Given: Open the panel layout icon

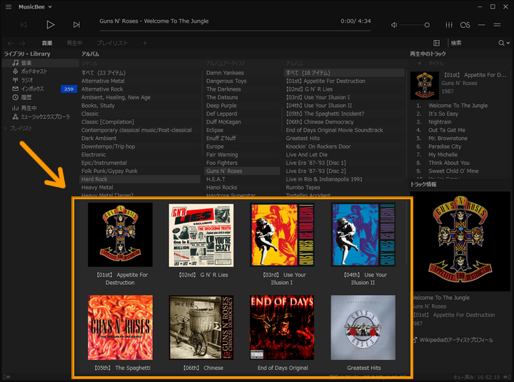Looking at the screenshot, I should [437, 43].
